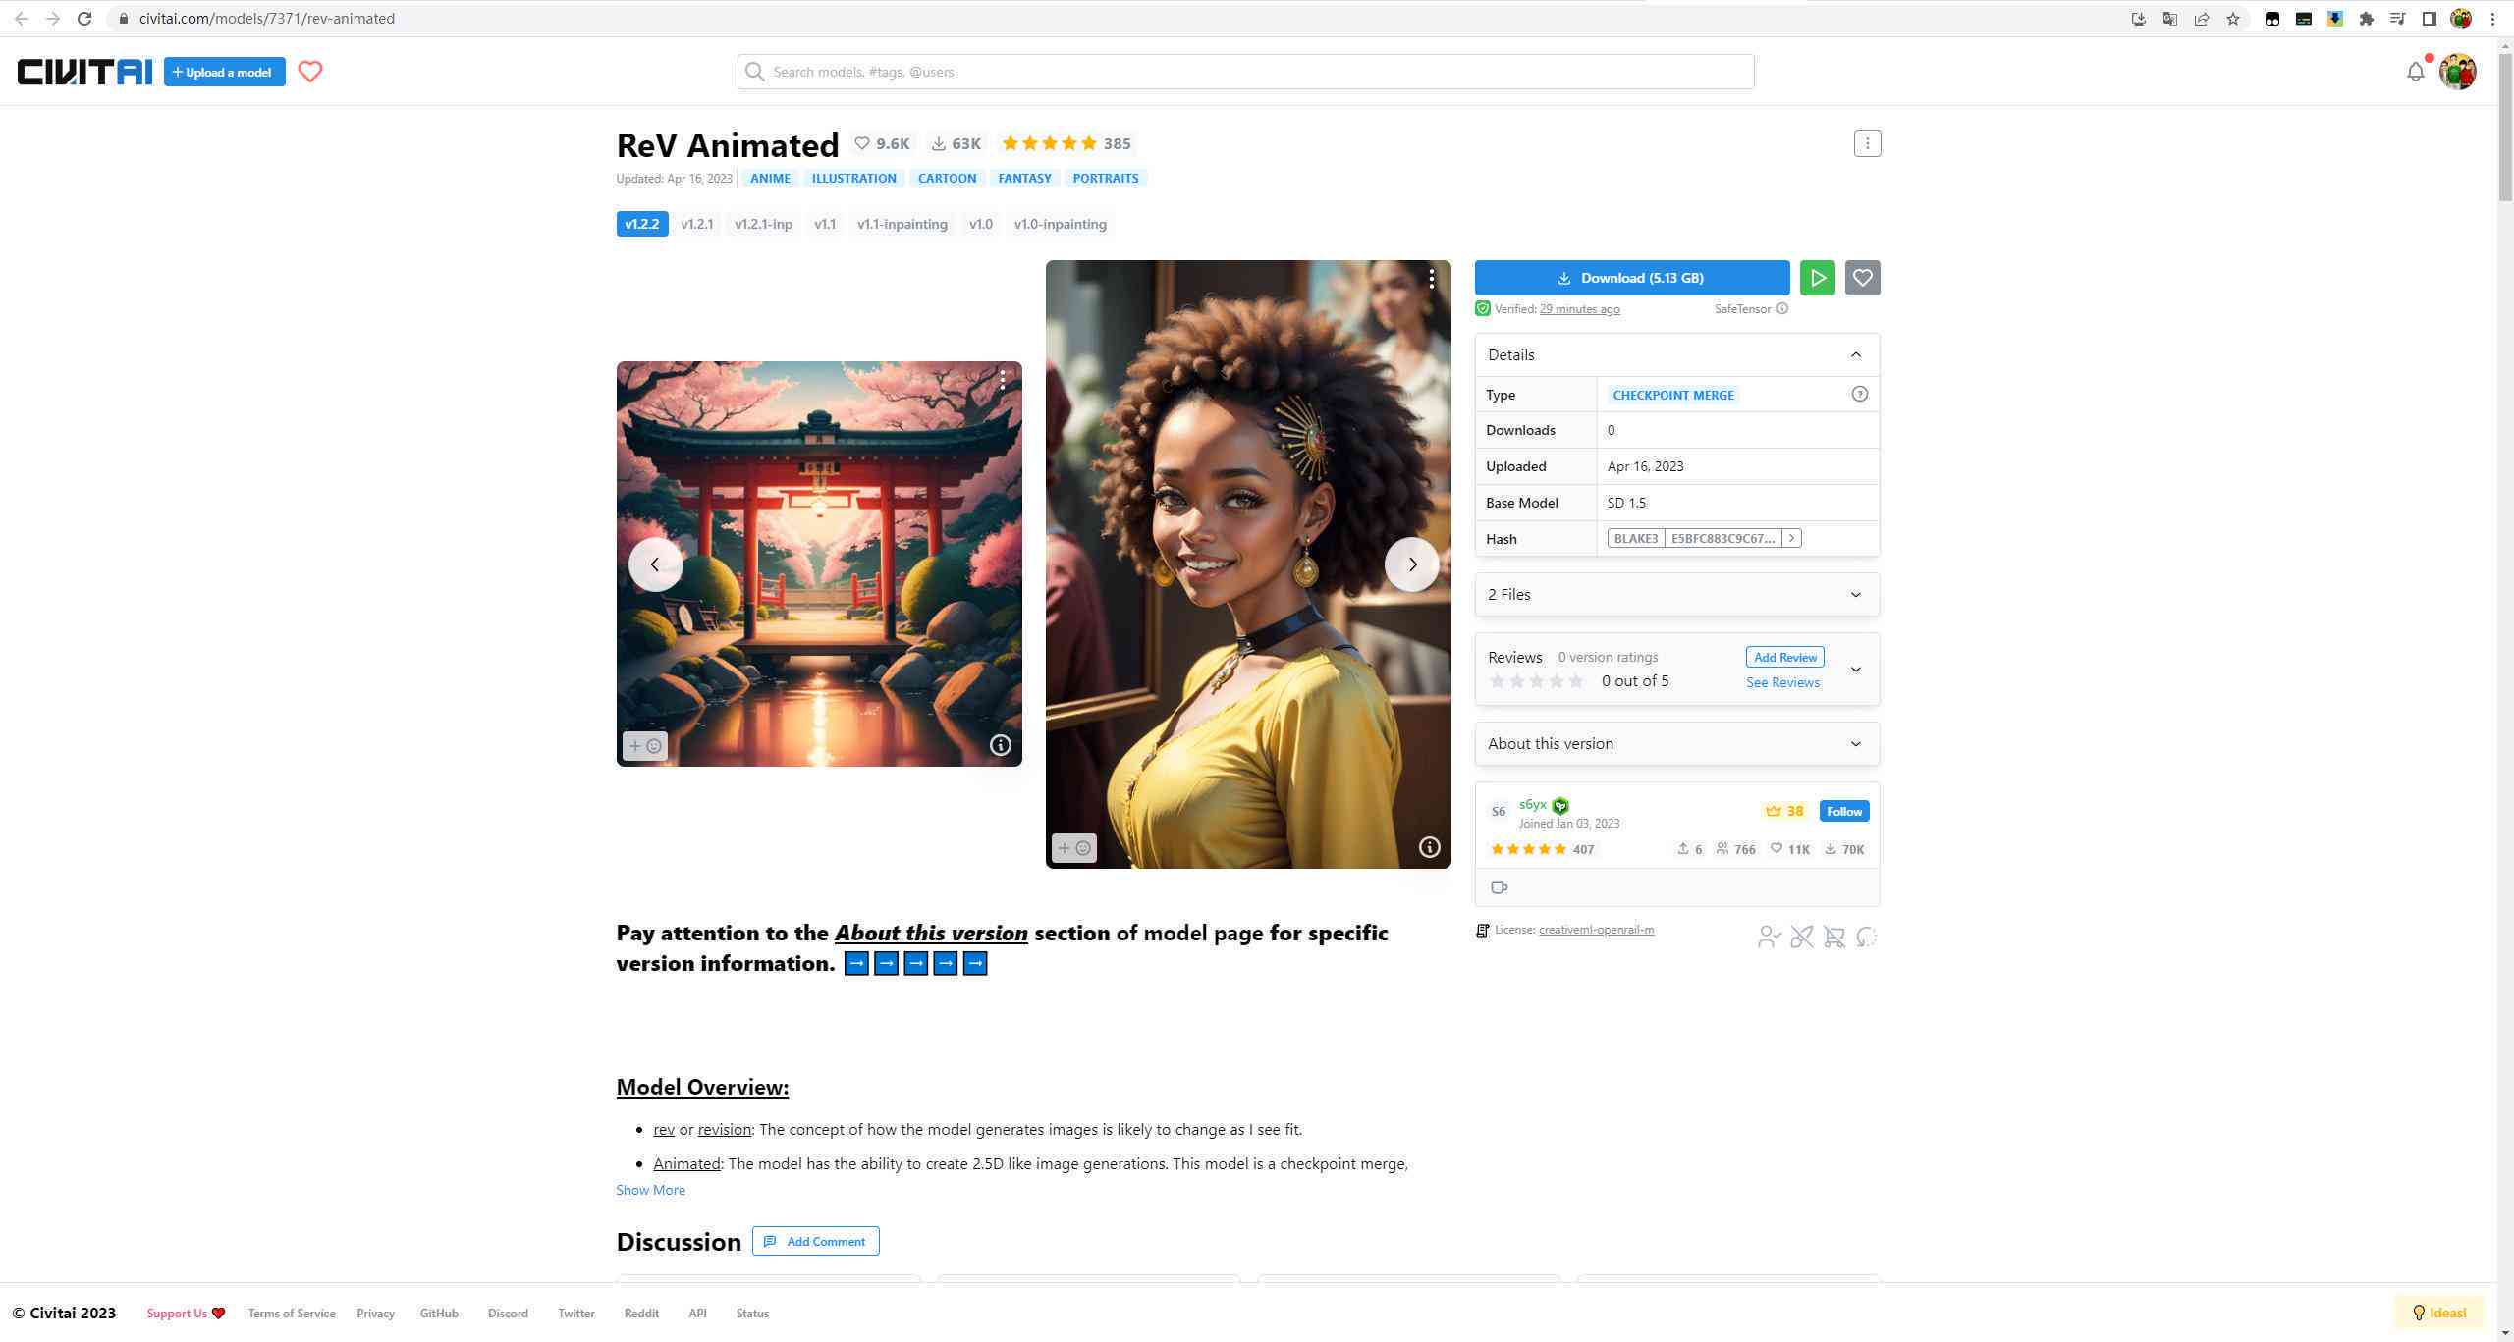Click the translate page icon
The height and width of the screenshot is (1342, 2514).
coord(2170,19)
